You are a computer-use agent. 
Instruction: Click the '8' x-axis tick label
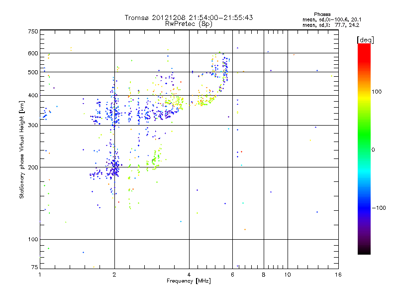[x=264, y=275]
